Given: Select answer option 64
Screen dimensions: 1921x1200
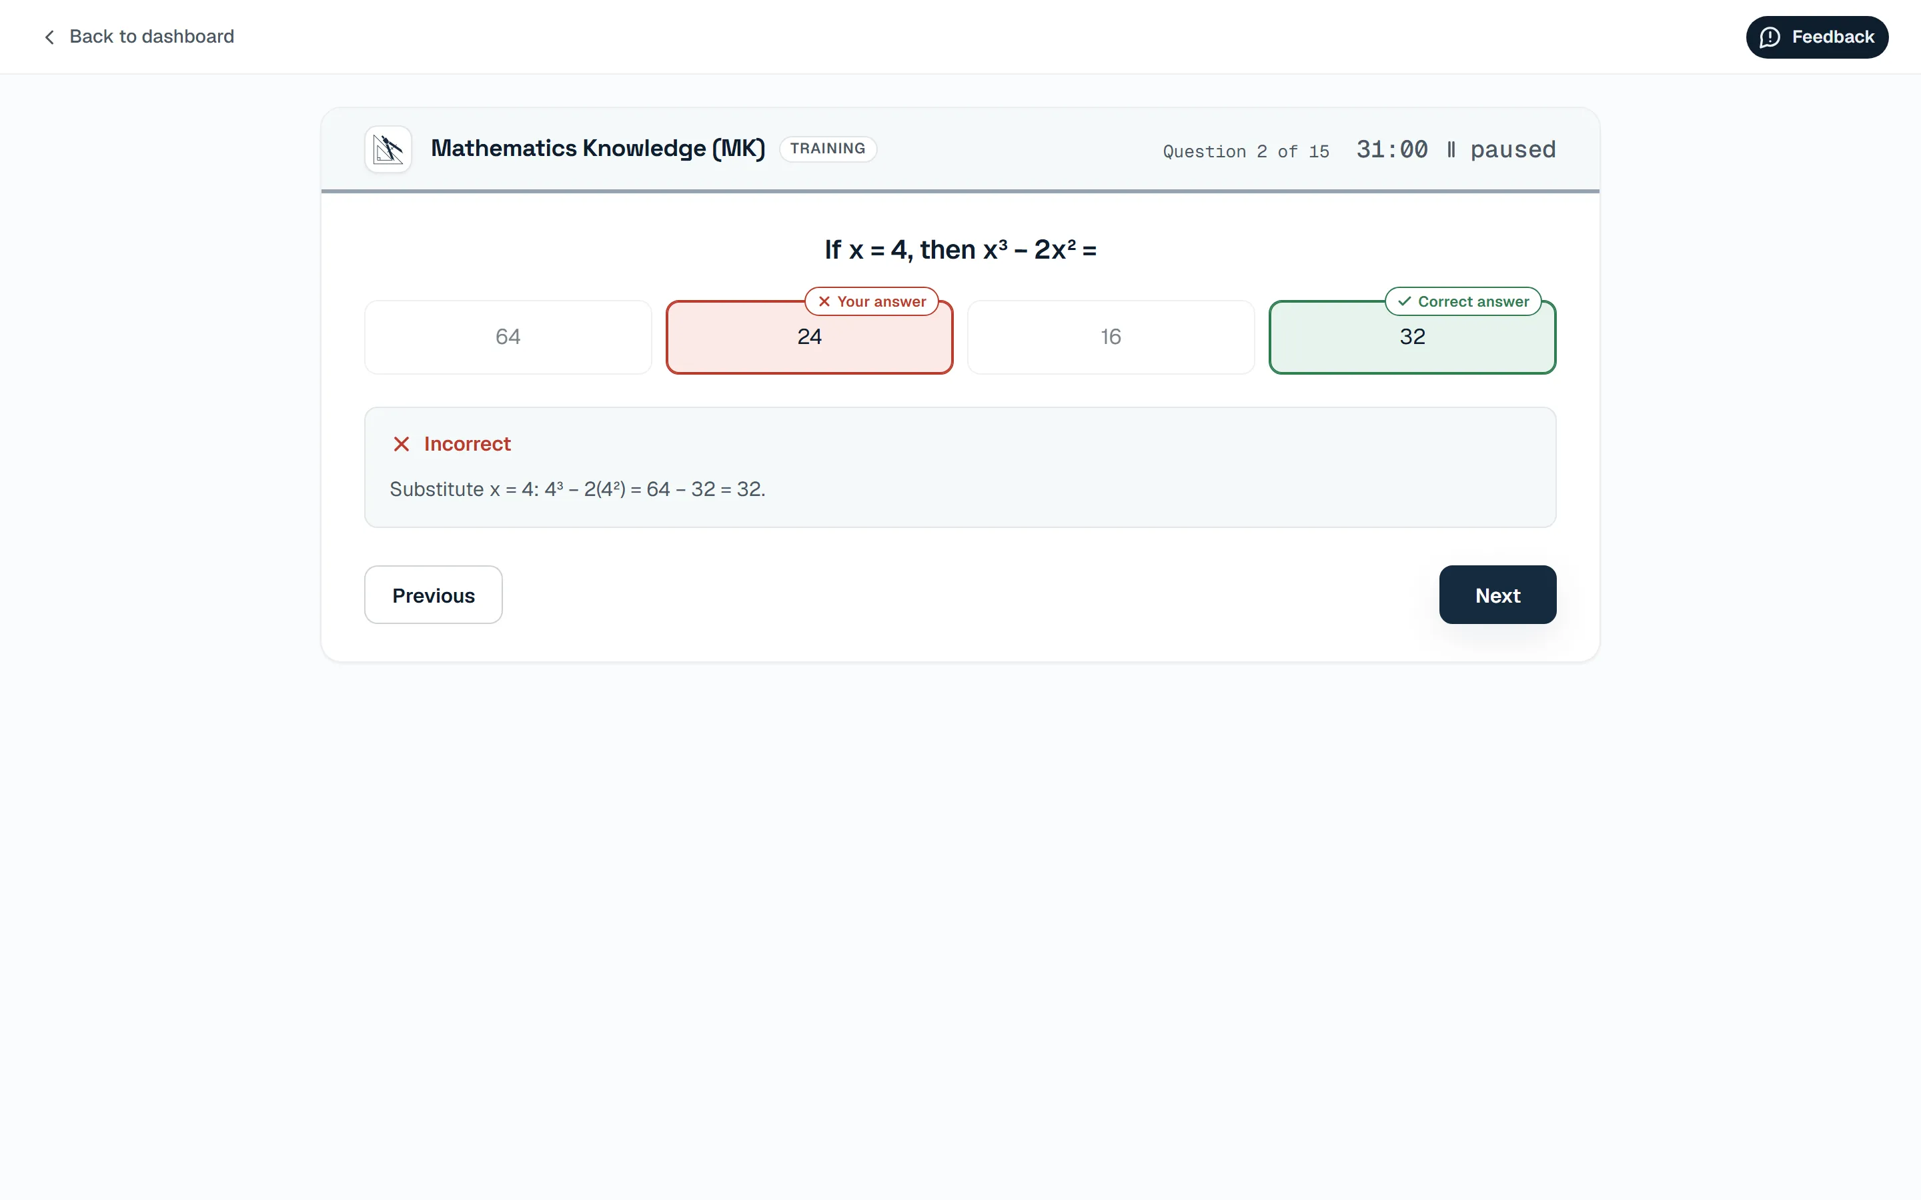Looking at the screenshot, I should point(508,337).
